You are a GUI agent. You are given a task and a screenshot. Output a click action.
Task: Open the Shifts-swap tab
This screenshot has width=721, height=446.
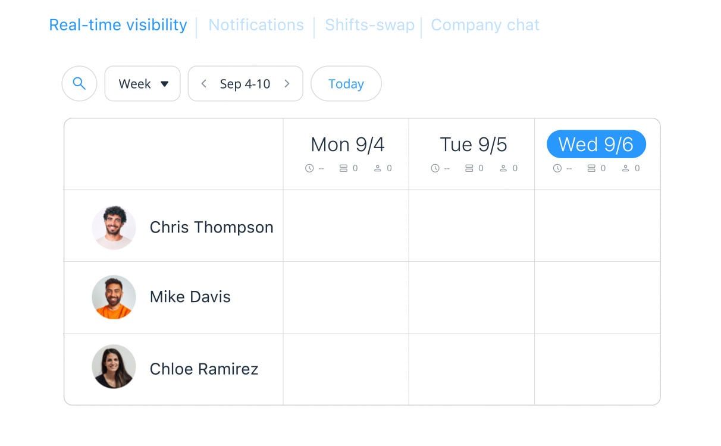[369, 25]
